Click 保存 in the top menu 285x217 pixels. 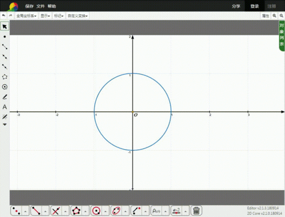(29, 6)
